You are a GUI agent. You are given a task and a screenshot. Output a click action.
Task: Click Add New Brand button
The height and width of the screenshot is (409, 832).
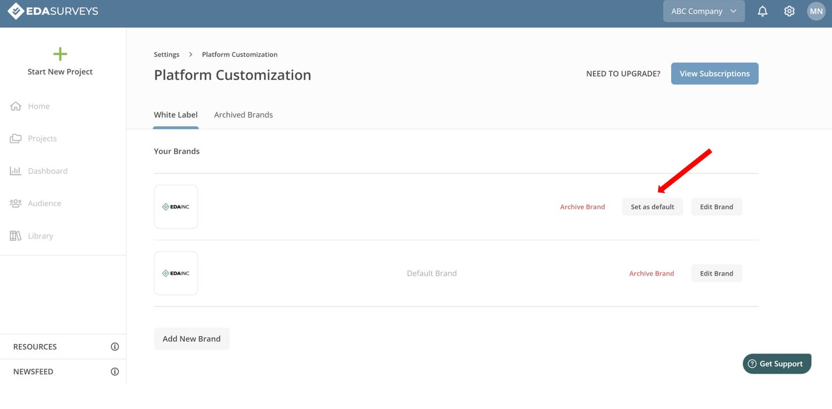(x=192, y=339)
